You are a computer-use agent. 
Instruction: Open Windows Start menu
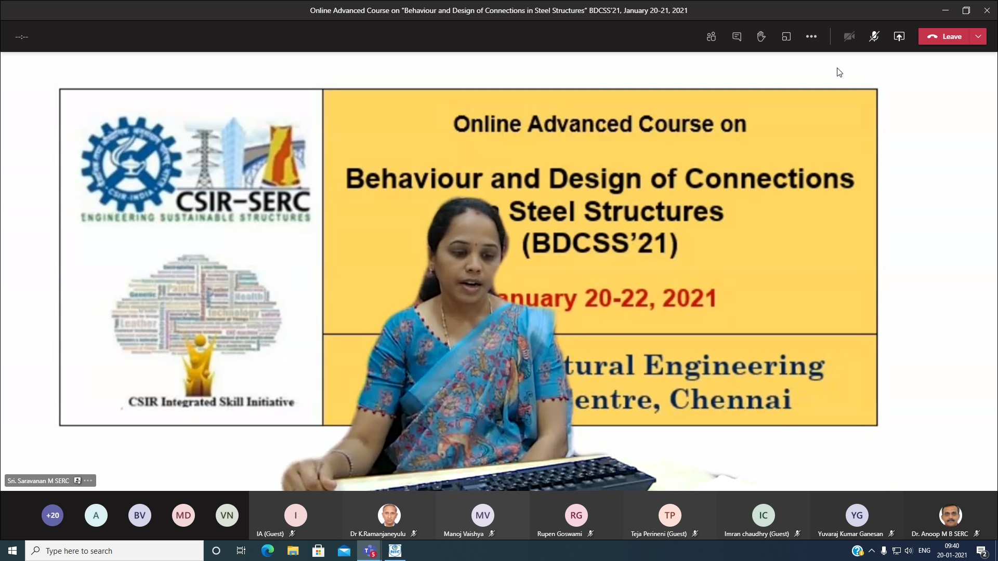12,551
